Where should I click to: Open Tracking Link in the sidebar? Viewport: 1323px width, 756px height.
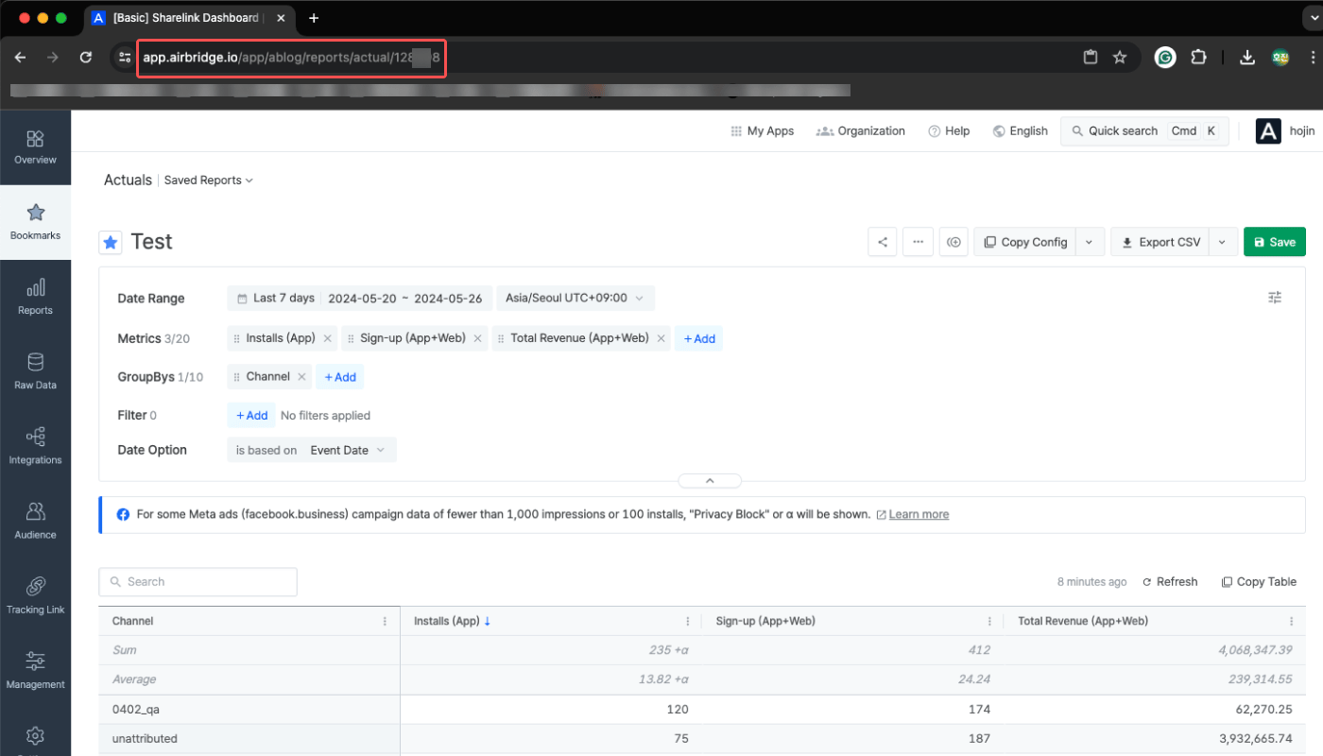[x=35, y=595]
